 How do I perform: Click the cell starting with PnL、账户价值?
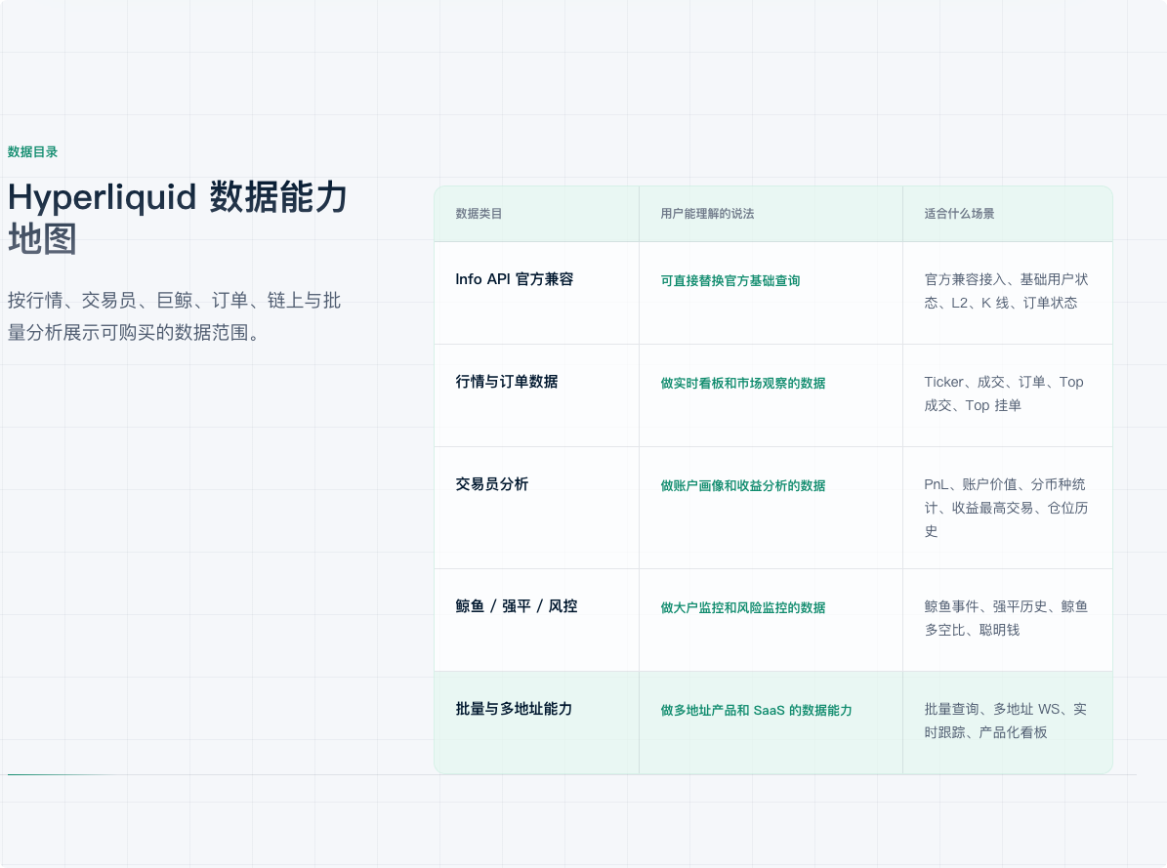[x=1006, y=508]
